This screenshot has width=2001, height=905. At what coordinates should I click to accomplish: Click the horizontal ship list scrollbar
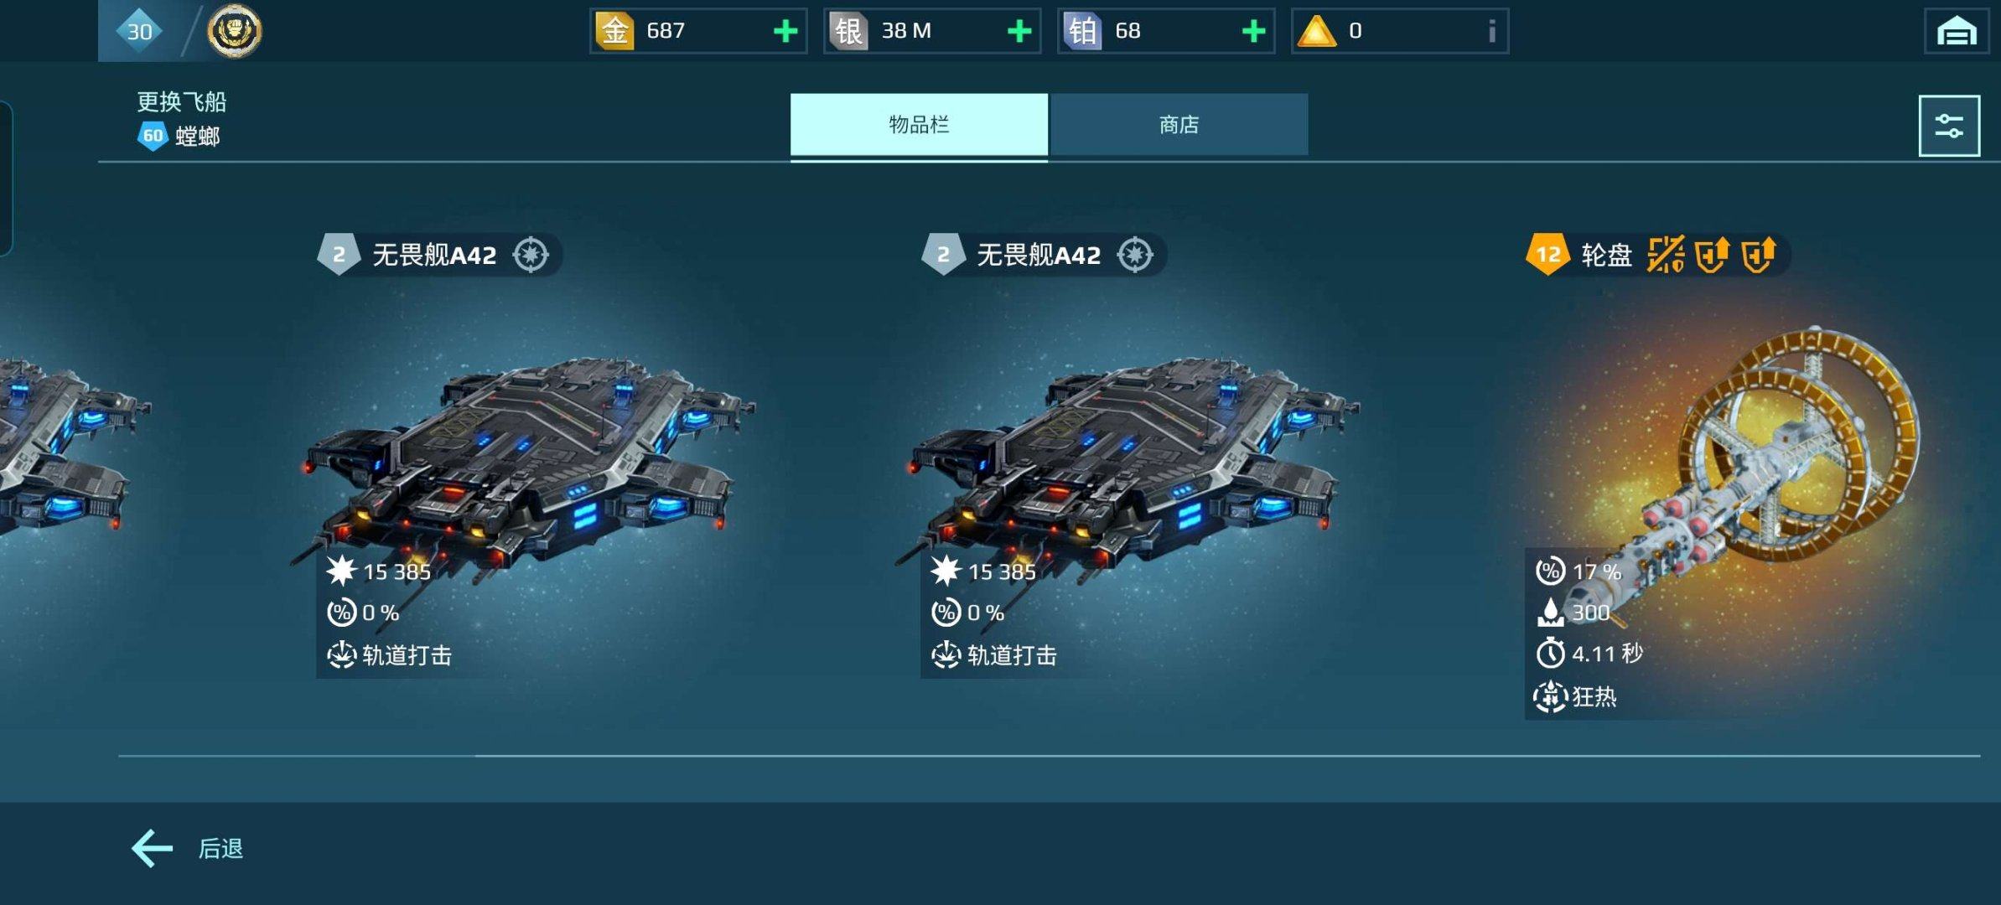coord(1049,756)
